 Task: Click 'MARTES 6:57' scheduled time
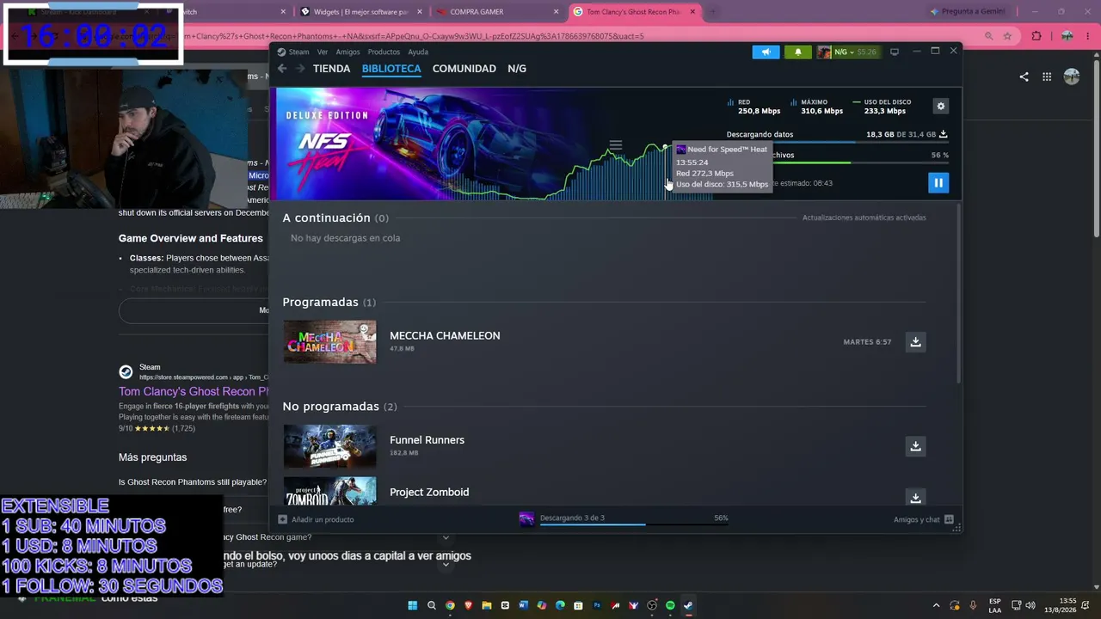point(867,342)
